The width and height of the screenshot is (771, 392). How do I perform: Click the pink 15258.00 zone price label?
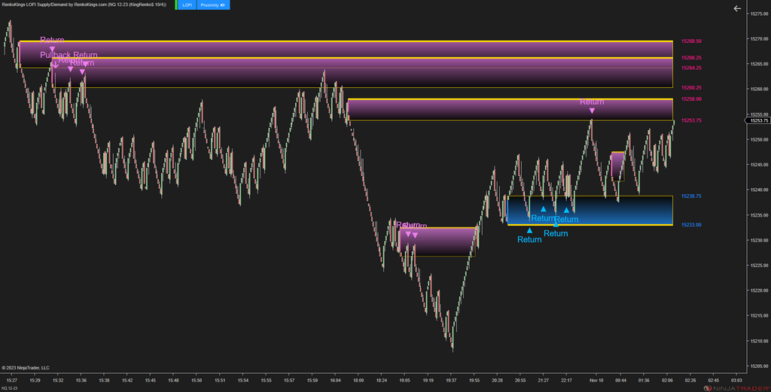(691, 99)
